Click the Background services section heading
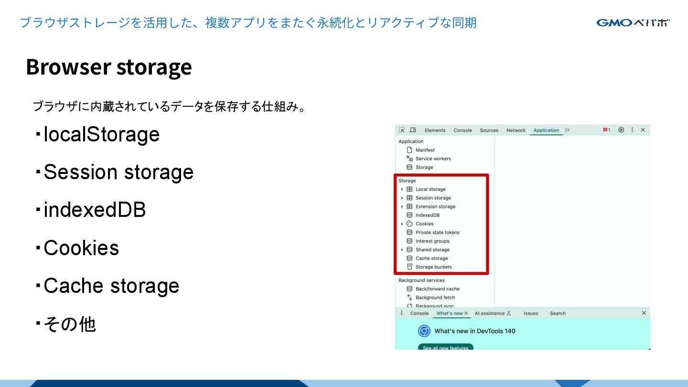The height and width of the screenshot is (387, 688). pyautogui.click(x=421, y=280)
